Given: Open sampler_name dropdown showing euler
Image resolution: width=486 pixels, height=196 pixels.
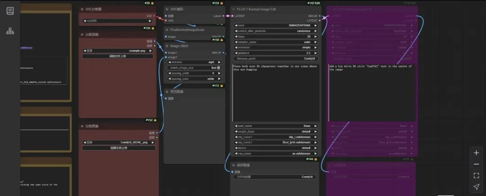Looking at the screenshot, I should (276, 42).
